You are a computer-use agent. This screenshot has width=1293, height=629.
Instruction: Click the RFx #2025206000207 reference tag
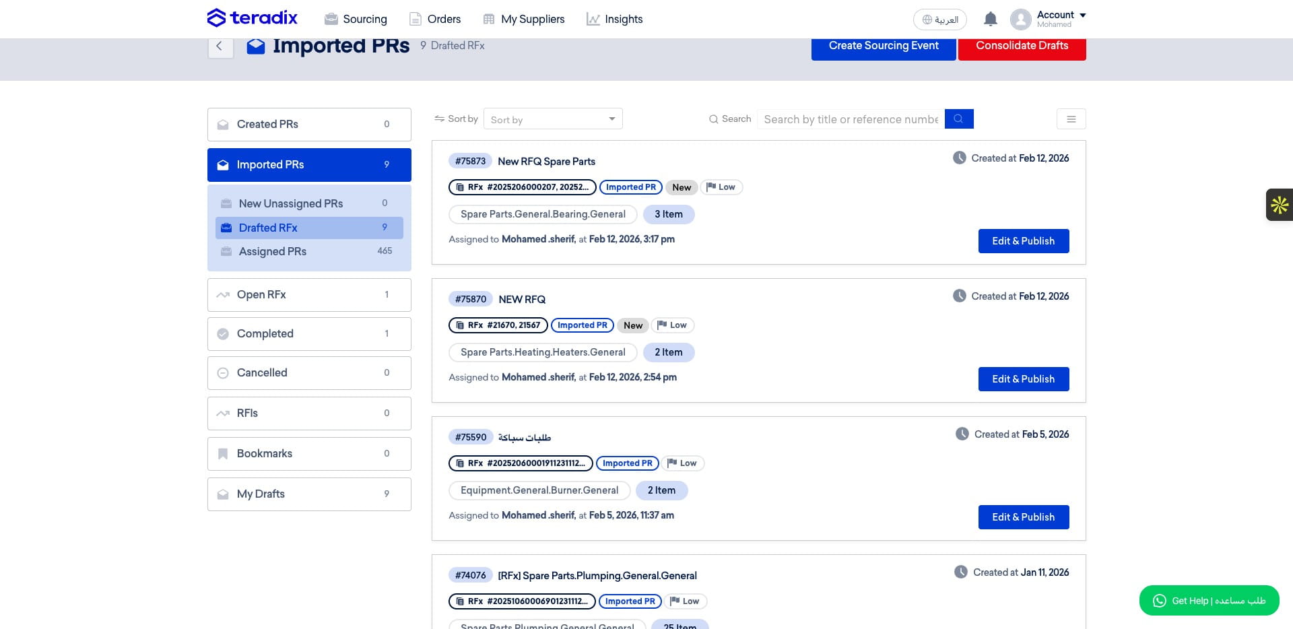523,187
